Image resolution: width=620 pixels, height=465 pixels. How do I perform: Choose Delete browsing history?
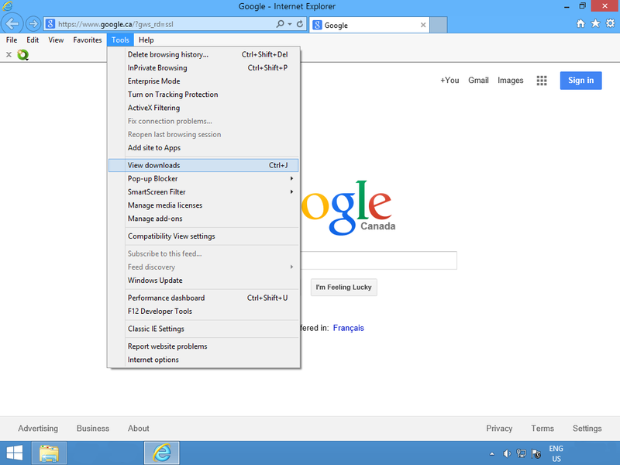(x=204, y=54)
